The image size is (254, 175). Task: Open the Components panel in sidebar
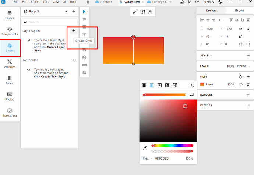click(10, 30)
